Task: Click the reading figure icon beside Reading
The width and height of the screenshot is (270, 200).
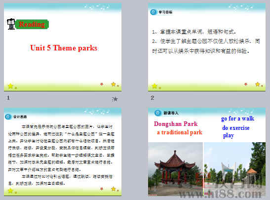Action: click(x=11, y=24)
